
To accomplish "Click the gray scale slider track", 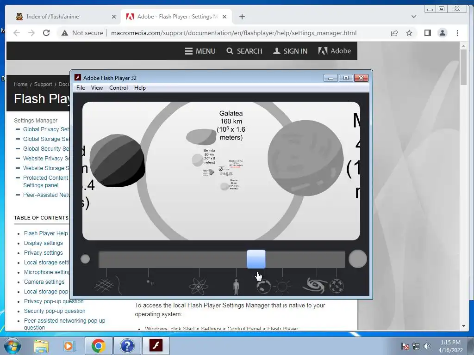I will point(222,259).
